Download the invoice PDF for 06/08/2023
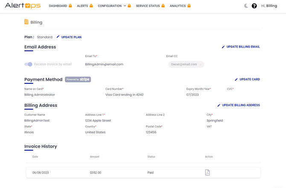286x188 pixels. tap(207, 173)
